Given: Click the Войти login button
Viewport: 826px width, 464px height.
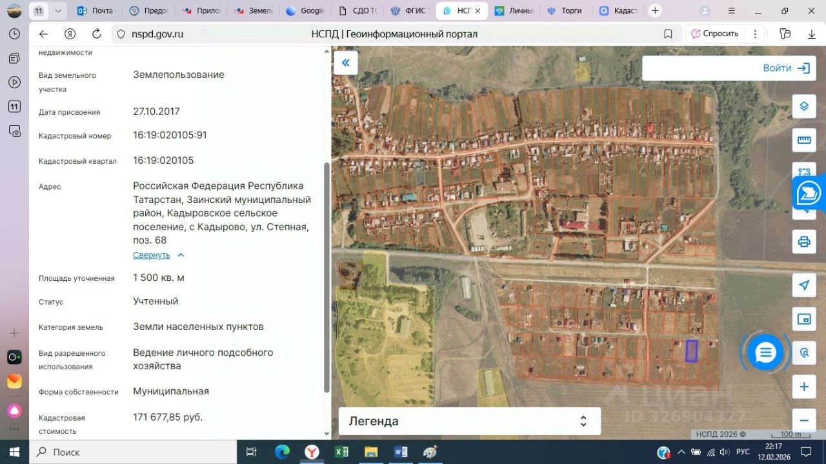Looking at the screenshot, I should tap(785, 68).
